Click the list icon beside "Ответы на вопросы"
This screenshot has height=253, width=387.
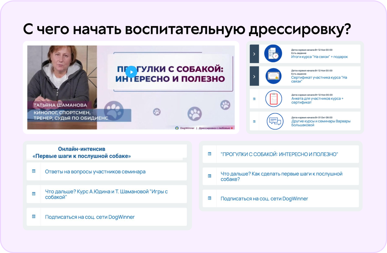[x=33, y=171]
